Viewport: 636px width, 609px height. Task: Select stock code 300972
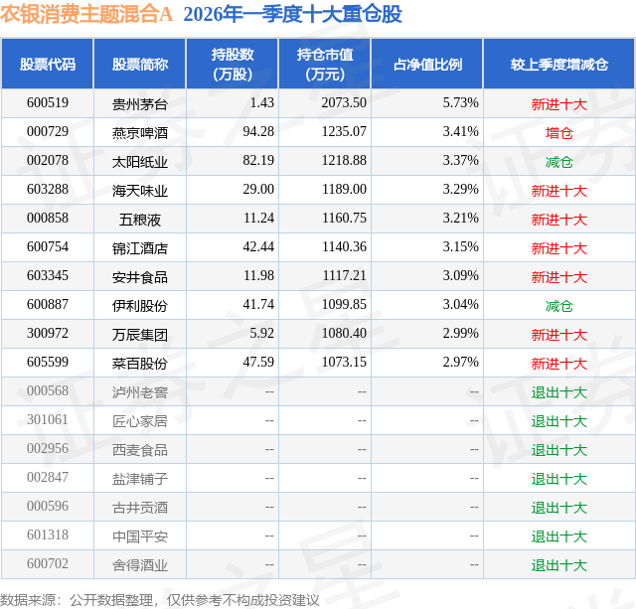pos(48,333)
